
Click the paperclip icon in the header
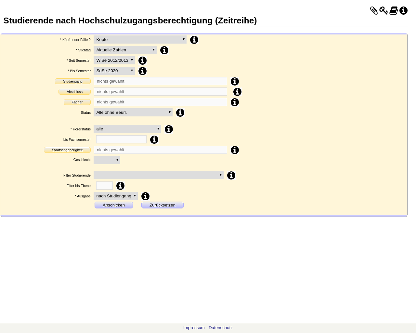click(374, 11)
